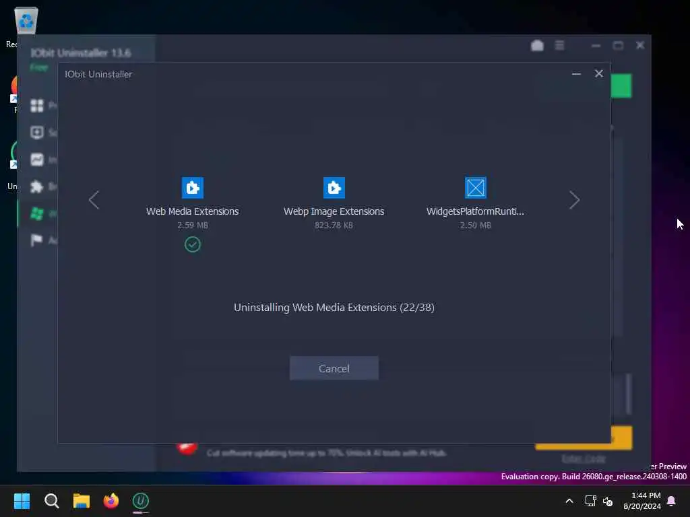
Task: Open taskbar Search
Action: click(51, 501)
